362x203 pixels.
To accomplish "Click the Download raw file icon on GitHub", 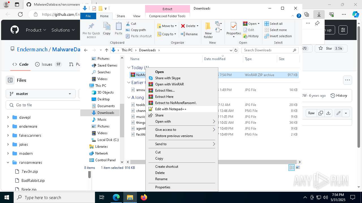I will click(328, 113).
